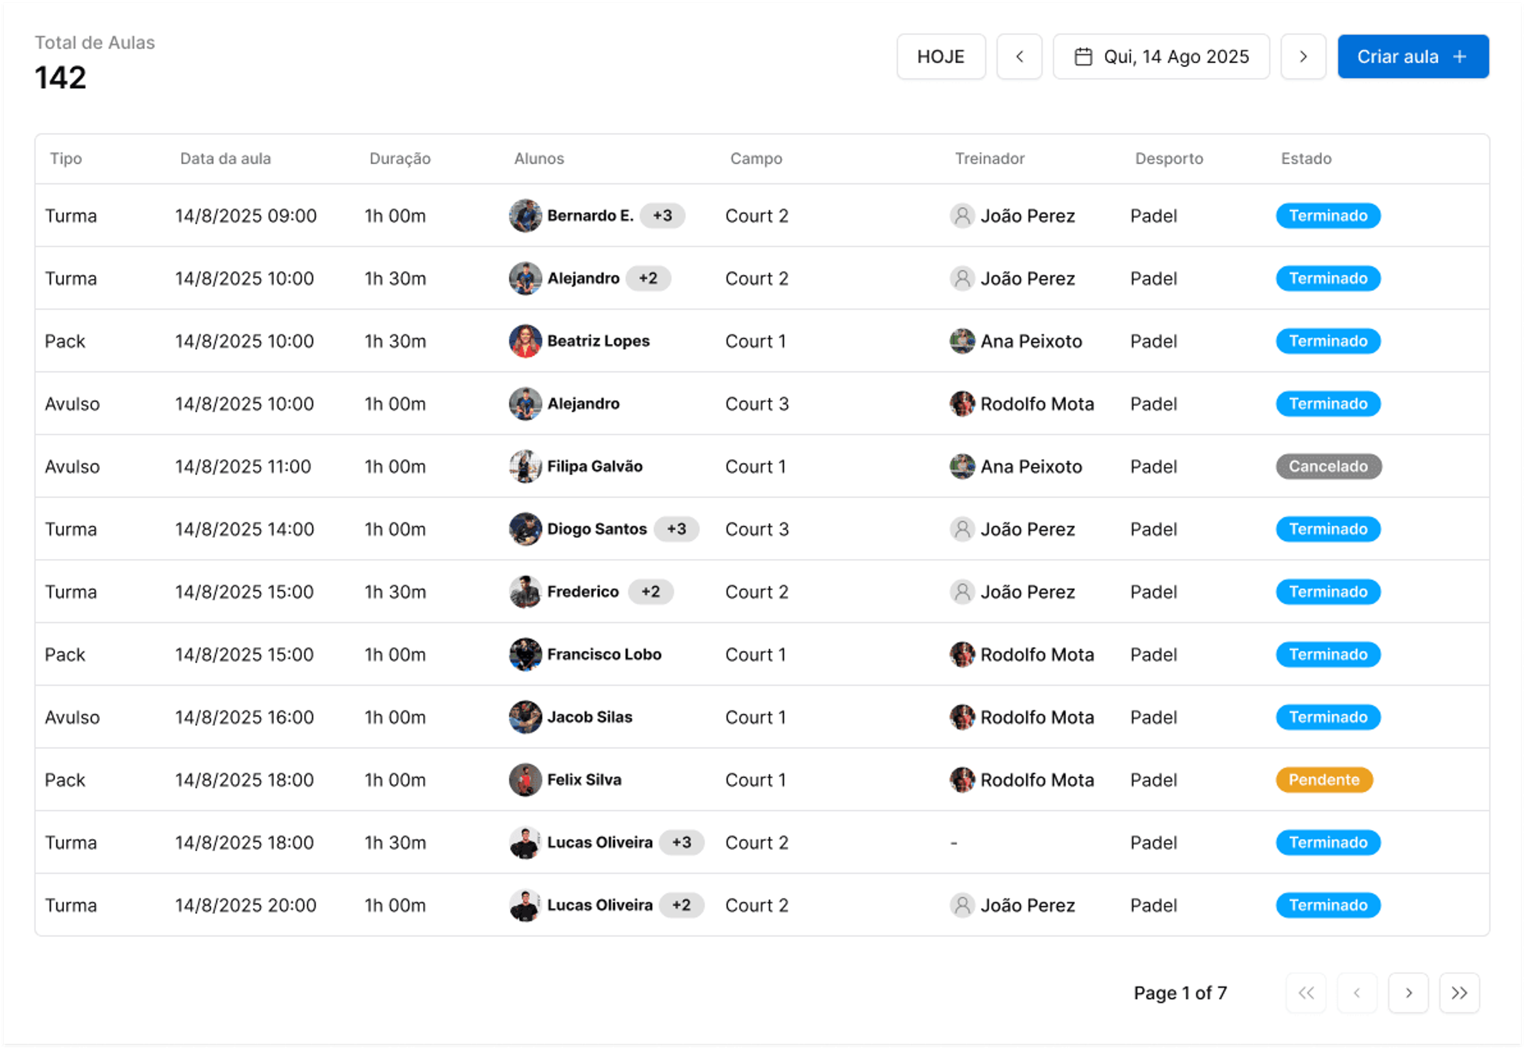
Task: Jump to first page double-chevron
Action: click(1305, 993)
